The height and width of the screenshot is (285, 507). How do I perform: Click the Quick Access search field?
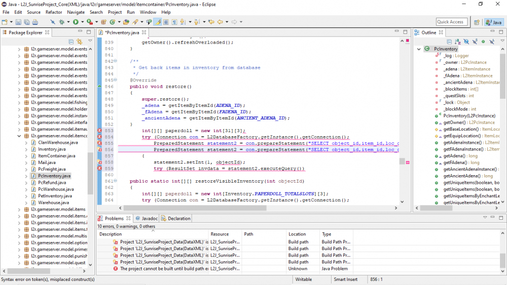451,22
